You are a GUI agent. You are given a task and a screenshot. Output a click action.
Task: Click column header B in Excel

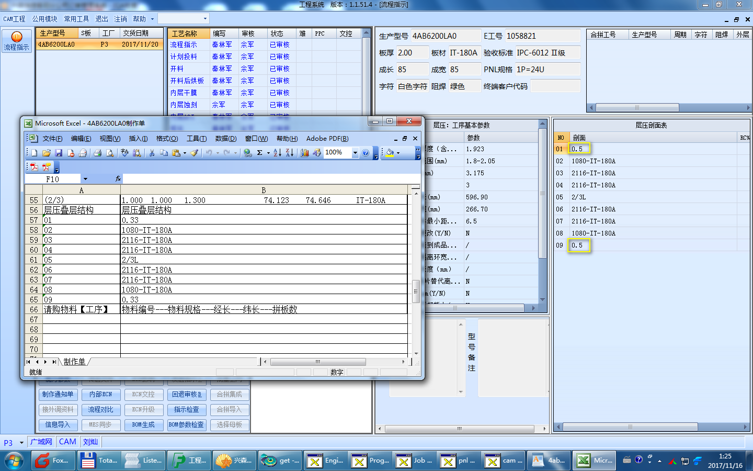(x=264, y=190)
